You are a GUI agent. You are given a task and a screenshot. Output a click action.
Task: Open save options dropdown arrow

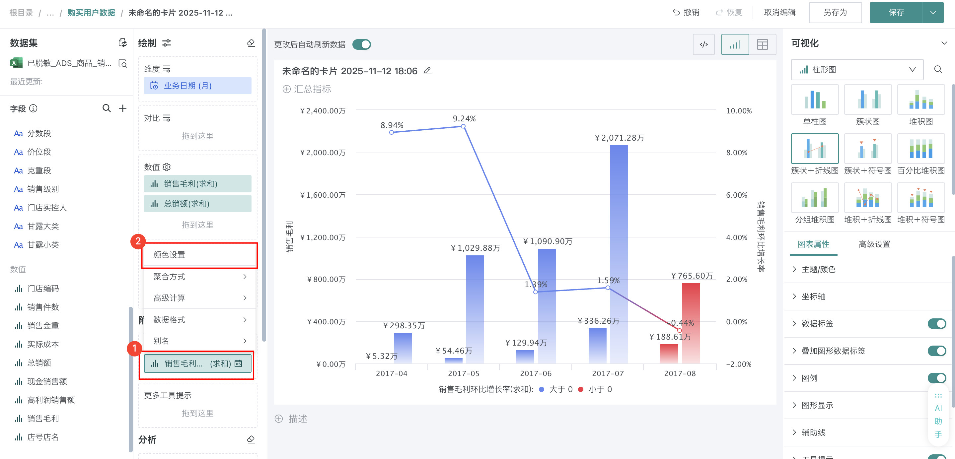tap(933, 13)
